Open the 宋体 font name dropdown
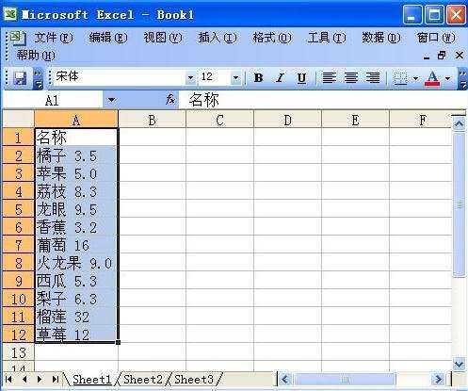Image resolution: width=468 pixels, height=391 pixels. 190,77
